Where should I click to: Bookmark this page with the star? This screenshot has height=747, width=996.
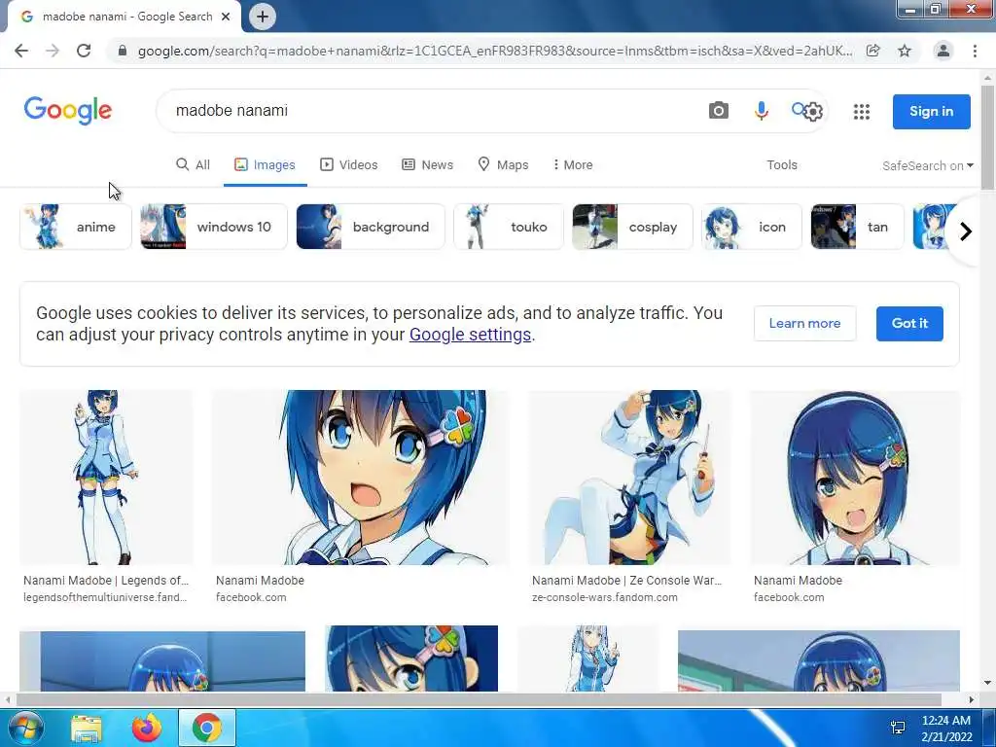[x=905, y=51]
